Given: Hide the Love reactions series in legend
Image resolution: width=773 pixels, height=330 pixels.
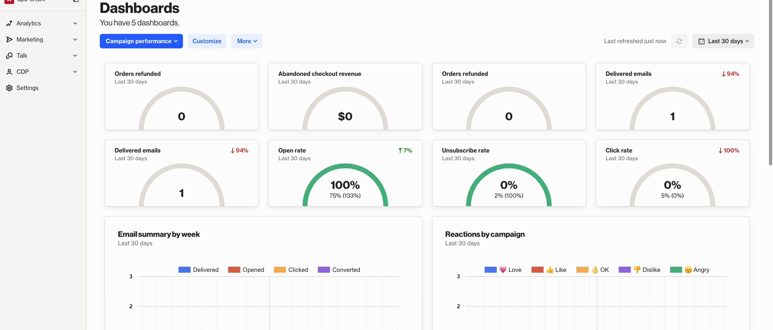Looking at the screenshot, I should (503, 270).
